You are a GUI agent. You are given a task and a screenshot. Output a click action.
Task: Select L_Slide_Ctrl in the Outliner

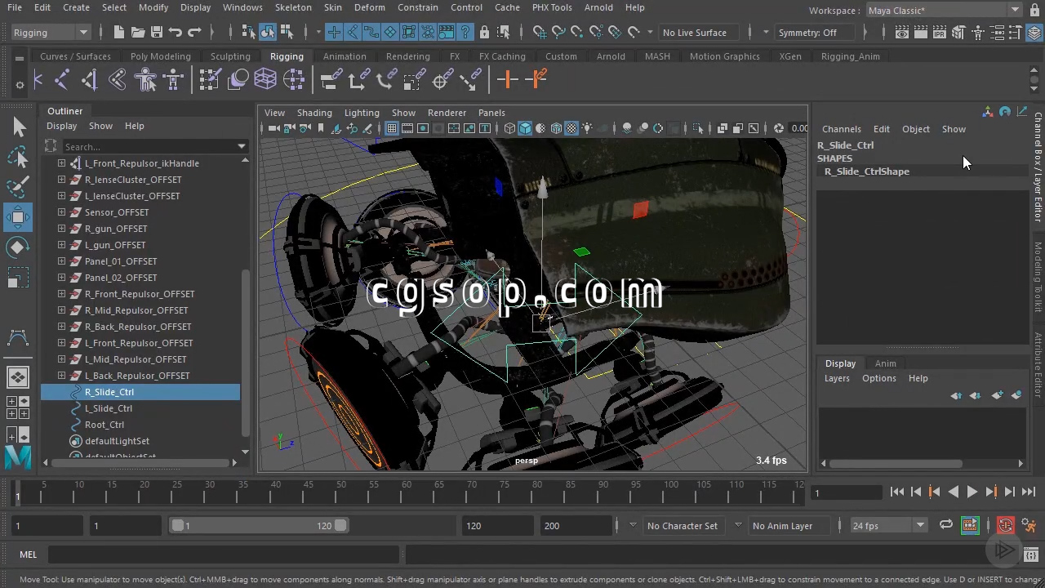(x=109, y=408)
